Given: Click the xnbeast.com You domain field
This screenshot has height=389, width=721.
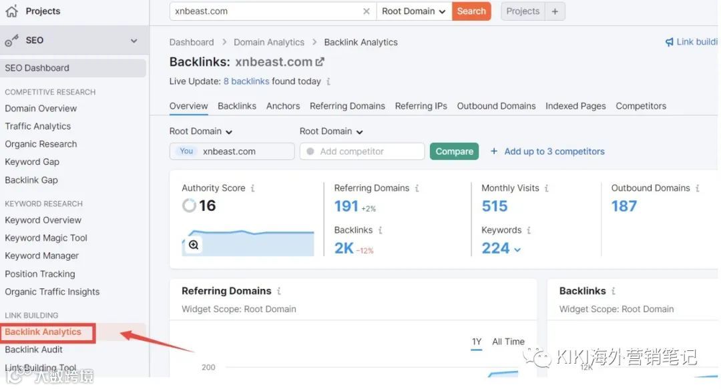Looking at the screenshot, I should [x=232, y=151].
